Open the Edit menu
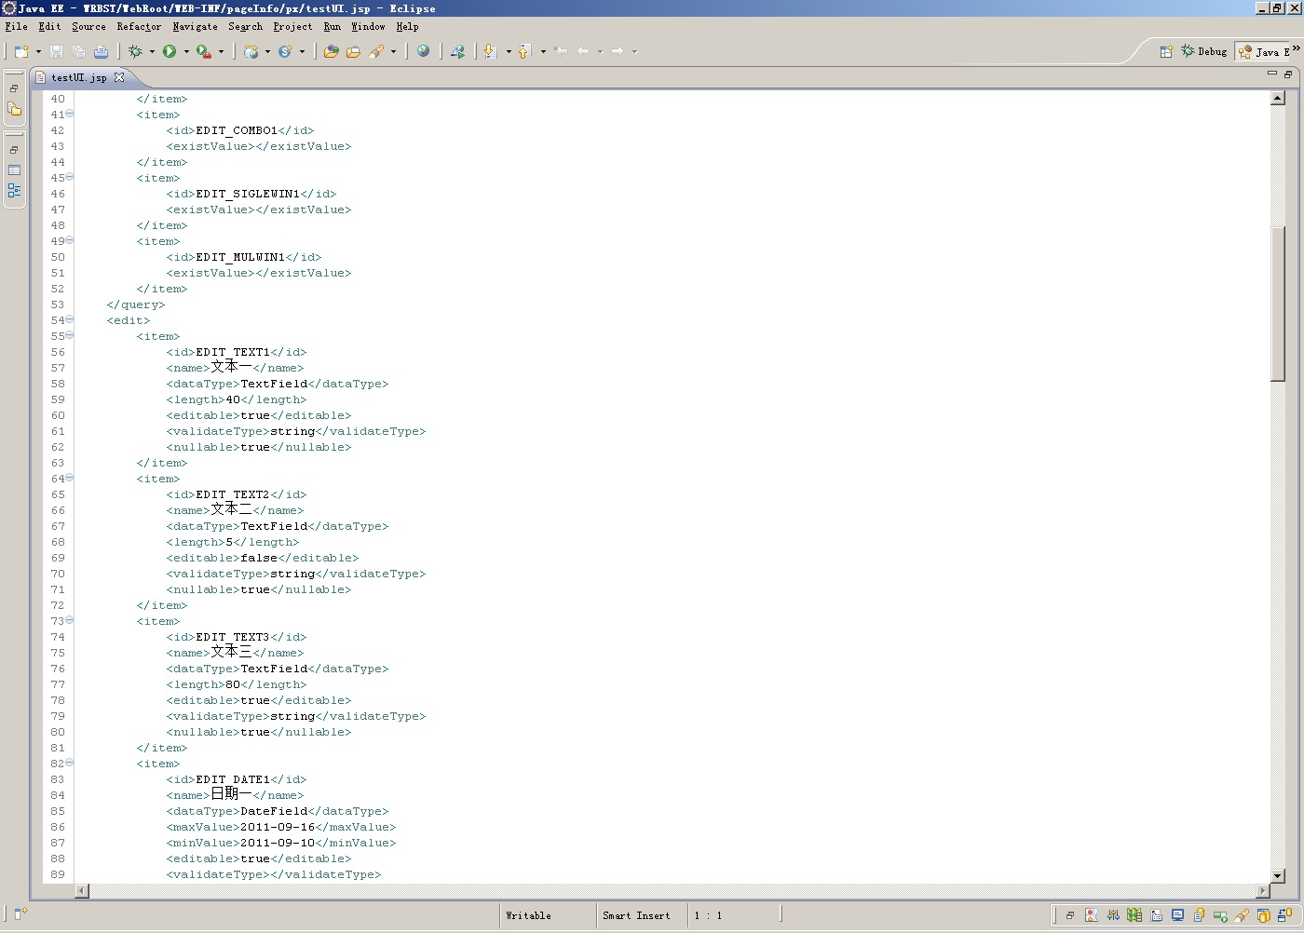 [49, 27]
